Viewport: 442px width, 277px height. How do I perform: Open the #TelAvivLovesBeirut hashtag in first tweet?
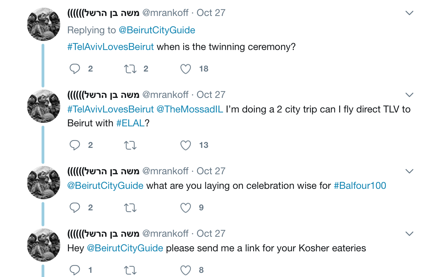click(110, 47)
